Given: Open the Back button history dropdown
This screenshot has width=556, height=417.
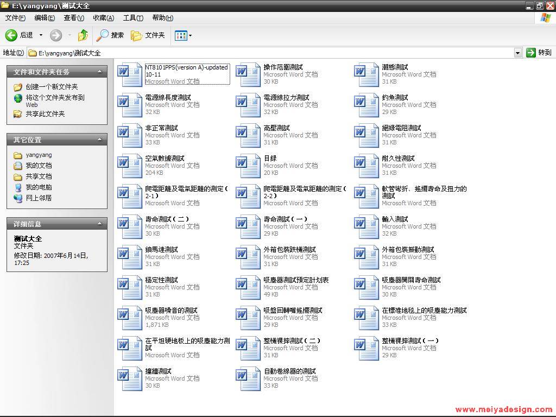Looking at the screenshot, I should click(x=41, y=35).
